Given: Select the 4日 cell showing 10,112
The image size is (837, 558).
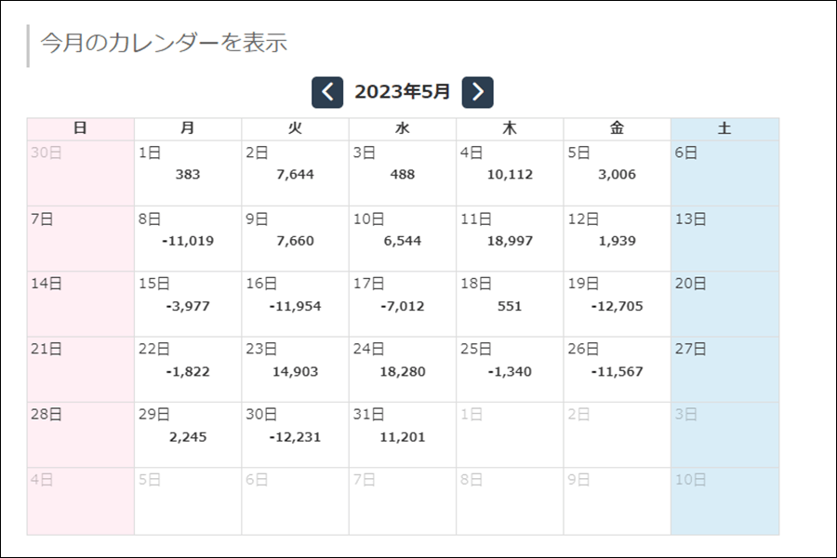Looking at the screenshot, I should [x=510, y=173].
